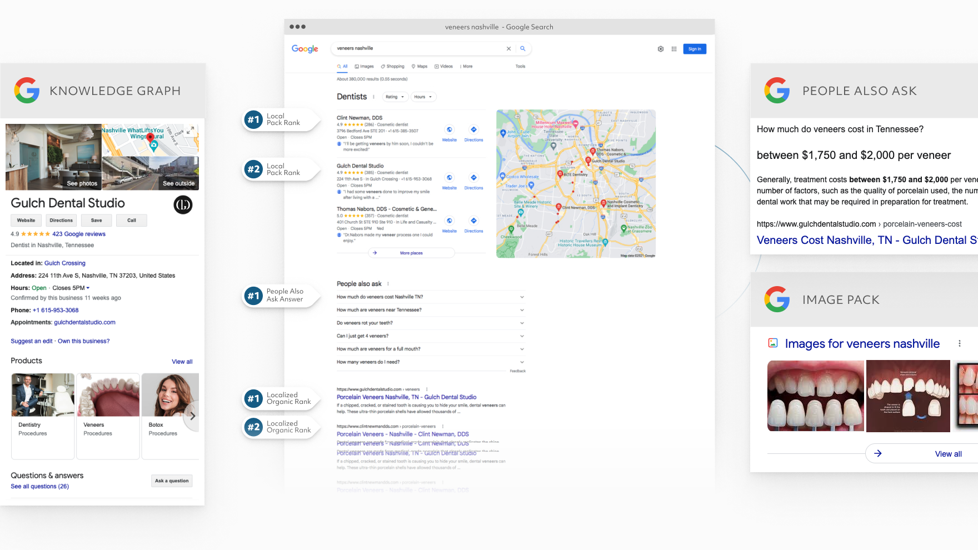Expand 'How much are veneers for a full mouth?'
The image size is (978, 550).
[431, 349]
